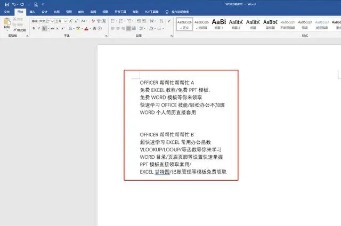
Task: Toggle italic formatting with the I button
Action: (39, 28)
